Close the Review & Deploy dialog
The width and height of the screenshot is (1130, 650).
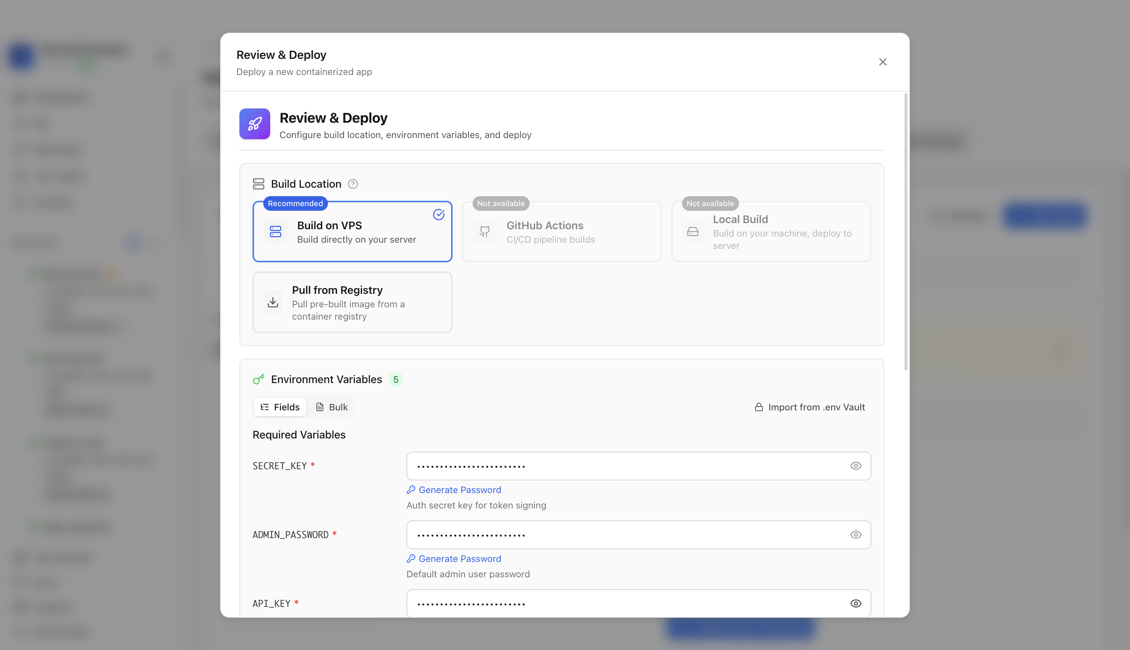tap(883, 62)
